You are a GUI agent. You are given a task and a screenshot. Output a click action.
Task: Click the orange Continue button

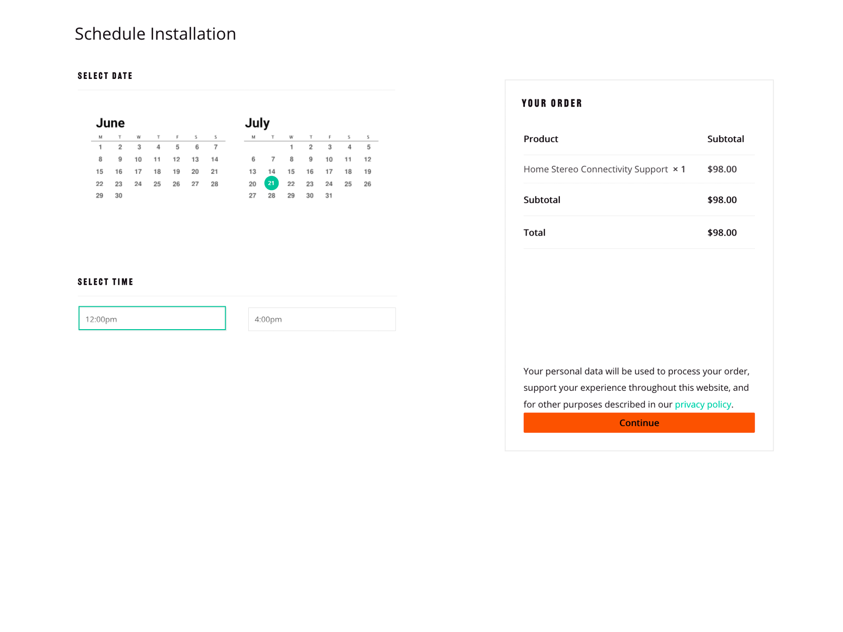pyautogui.click(x=639, y=423)
